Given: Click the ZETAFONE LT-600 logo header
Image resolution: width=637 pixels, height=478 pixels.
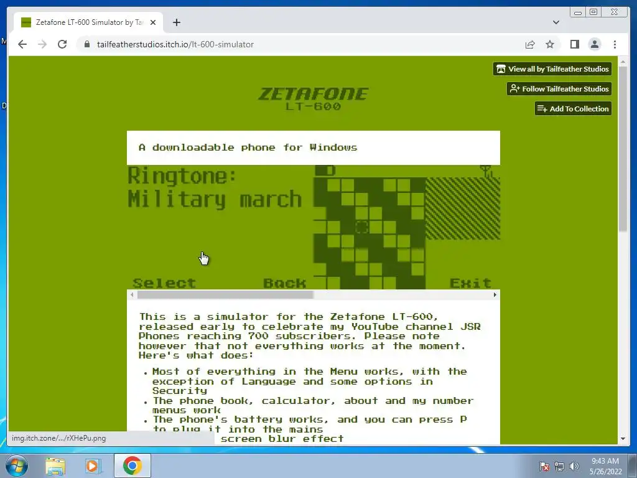Looking at the screenshot, I should click(x=314, y=98).
